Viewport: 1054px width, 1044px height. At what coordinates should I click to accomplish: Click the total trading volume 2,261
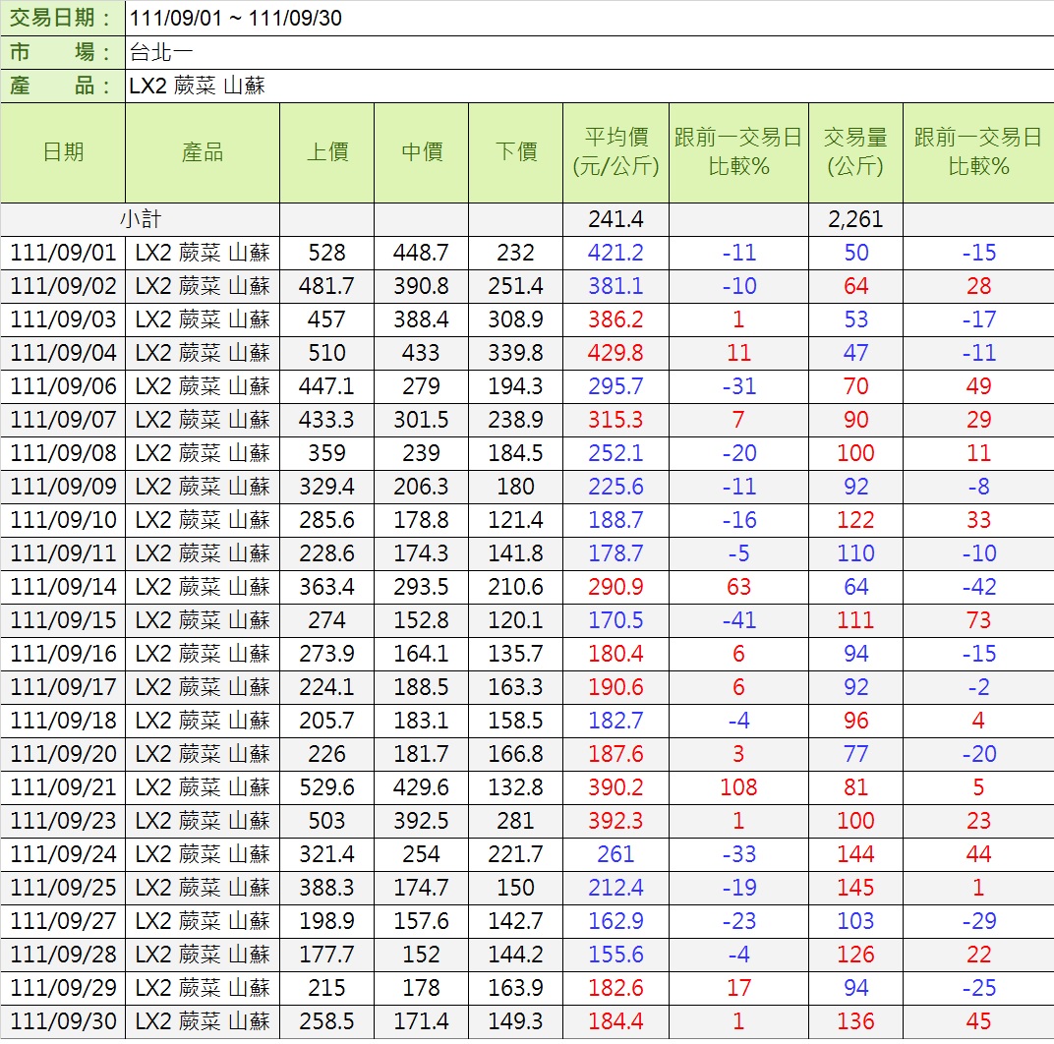[x=855, y=219]
